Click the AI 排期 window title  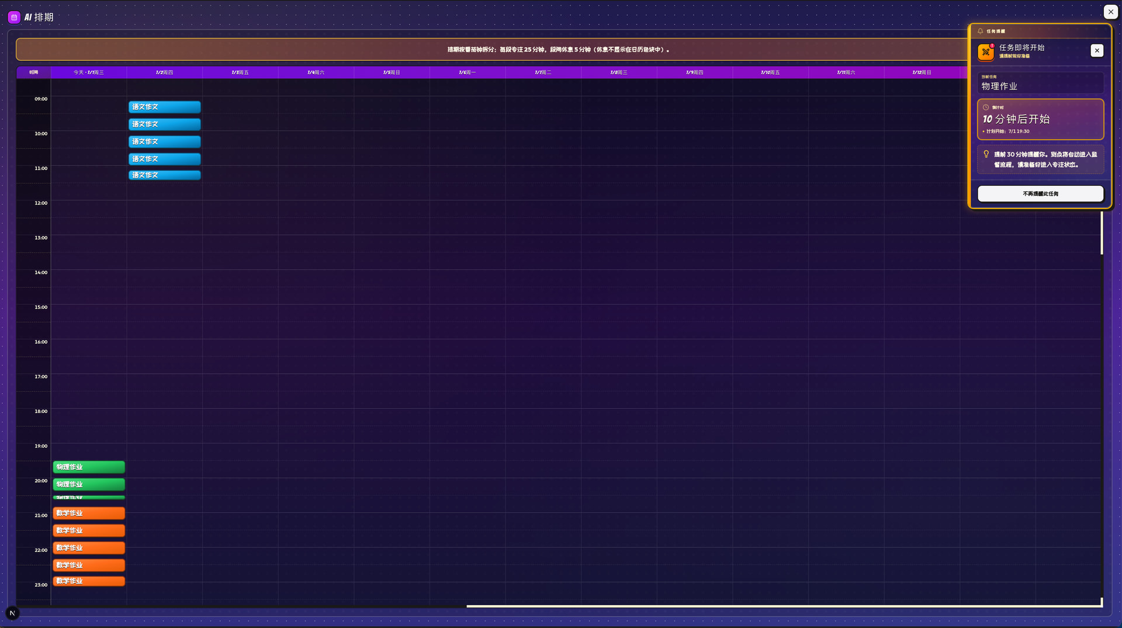(39, 18)
